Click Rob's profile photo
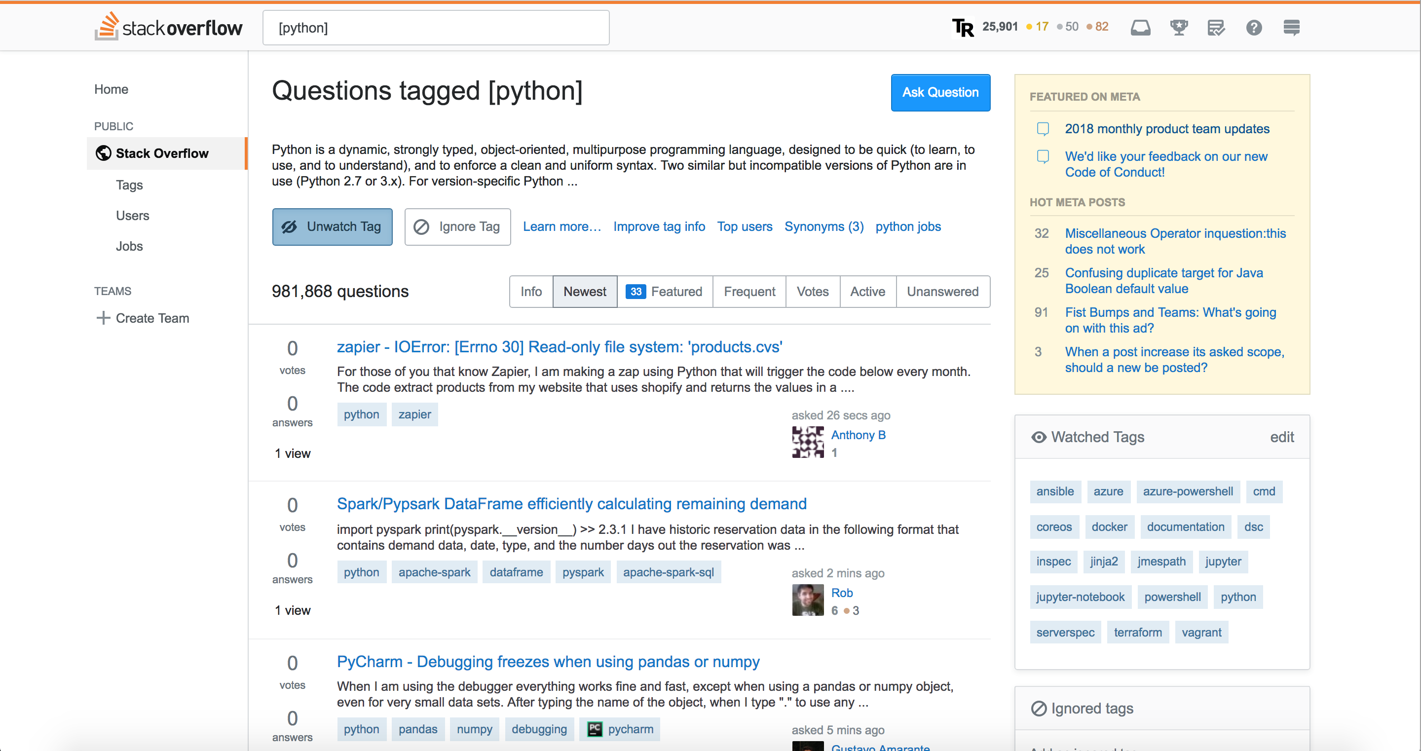The image size is (1421, 751). (808, 600)
